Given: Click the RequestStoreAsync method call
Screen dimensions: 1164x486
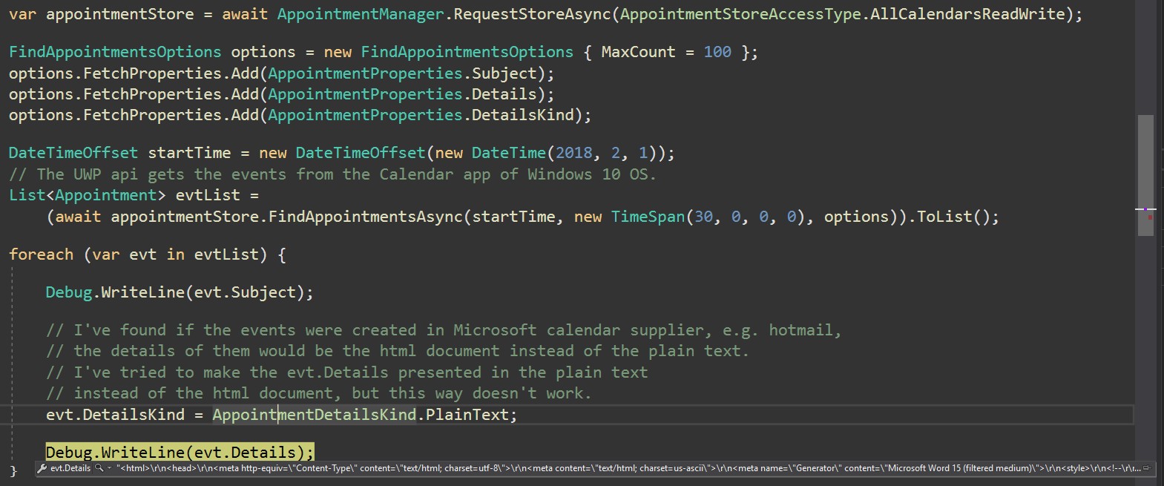Looking at the screenshot, I should pyautogui.click(x=532, y=14).
